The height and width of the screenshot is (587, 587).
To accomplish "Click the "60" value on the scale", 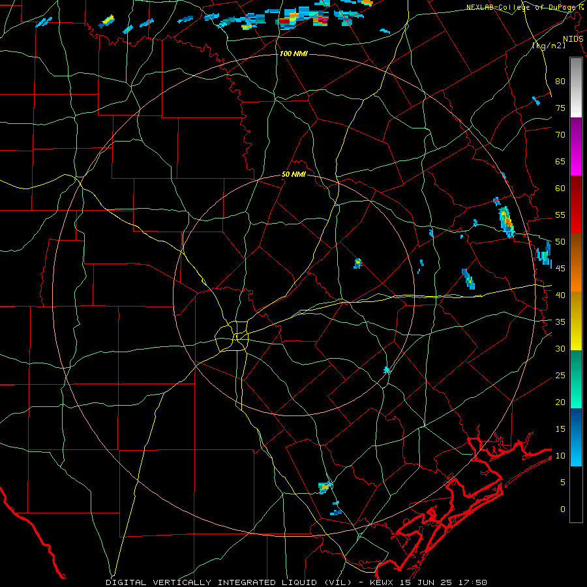I will [x=560, y=188].
